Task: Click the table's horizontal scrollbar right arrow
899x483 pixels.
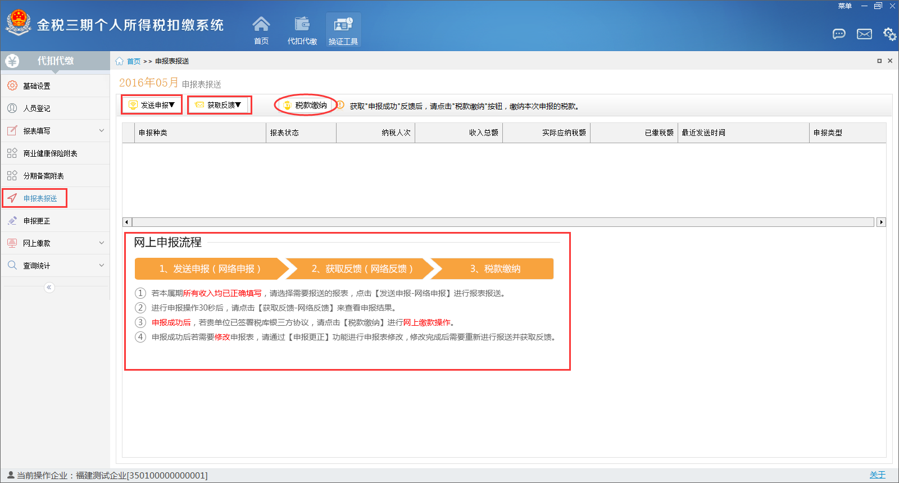Action: [x=881, y=222]
